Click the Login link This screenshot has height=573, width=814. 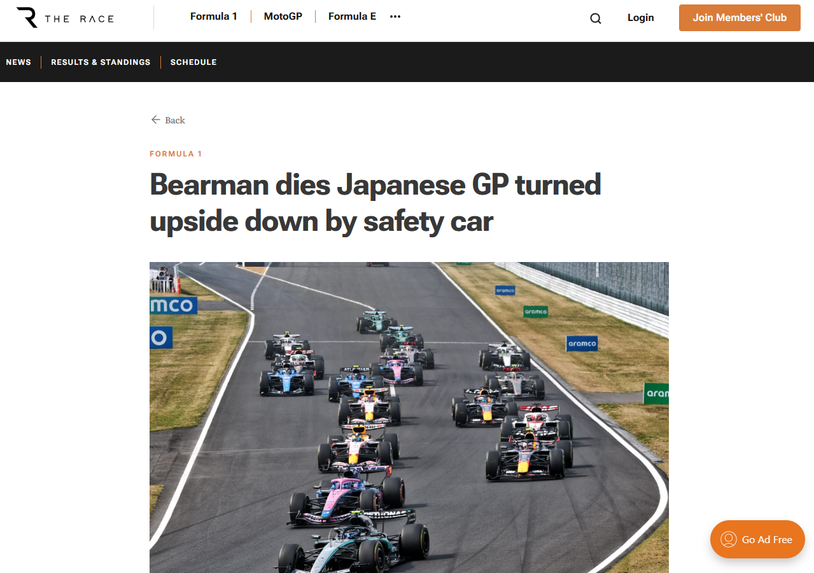tap(640, 18)
